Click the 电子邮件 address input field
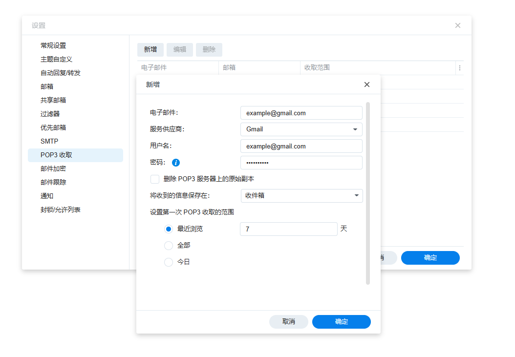This screenshot has width=515, height=357. [x=301, y=113]
